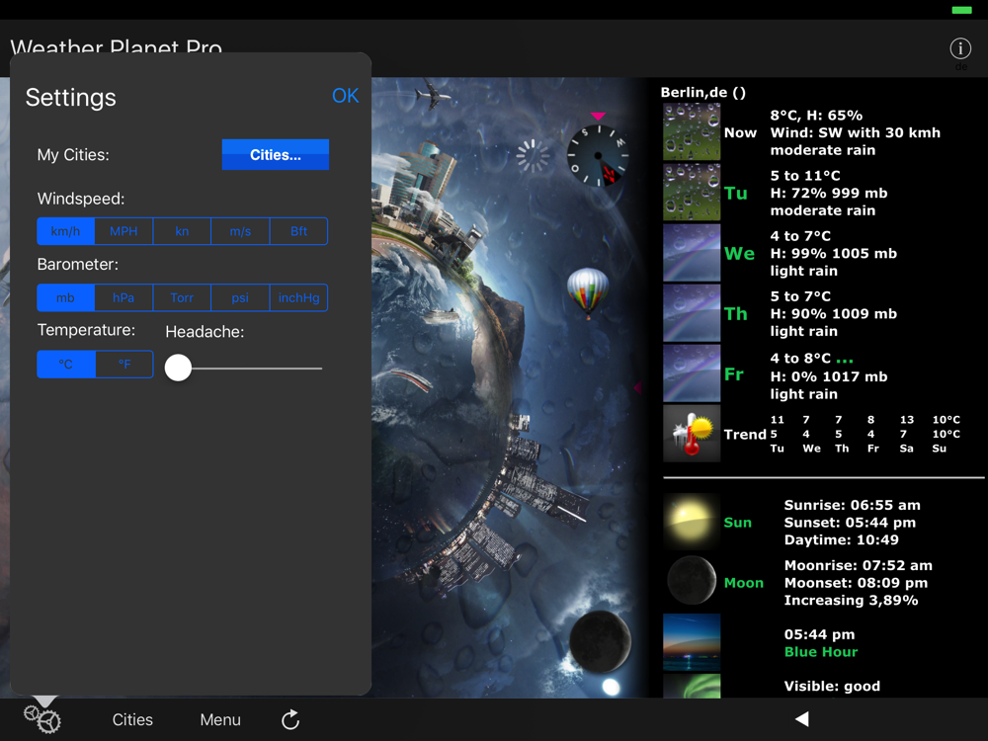The image size is (988, 741).
Task: Confirm settings with OK
Action: tap(345, 96)
